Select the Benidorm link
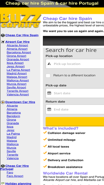Screen dimensions: 104x185 coord(13,116)
